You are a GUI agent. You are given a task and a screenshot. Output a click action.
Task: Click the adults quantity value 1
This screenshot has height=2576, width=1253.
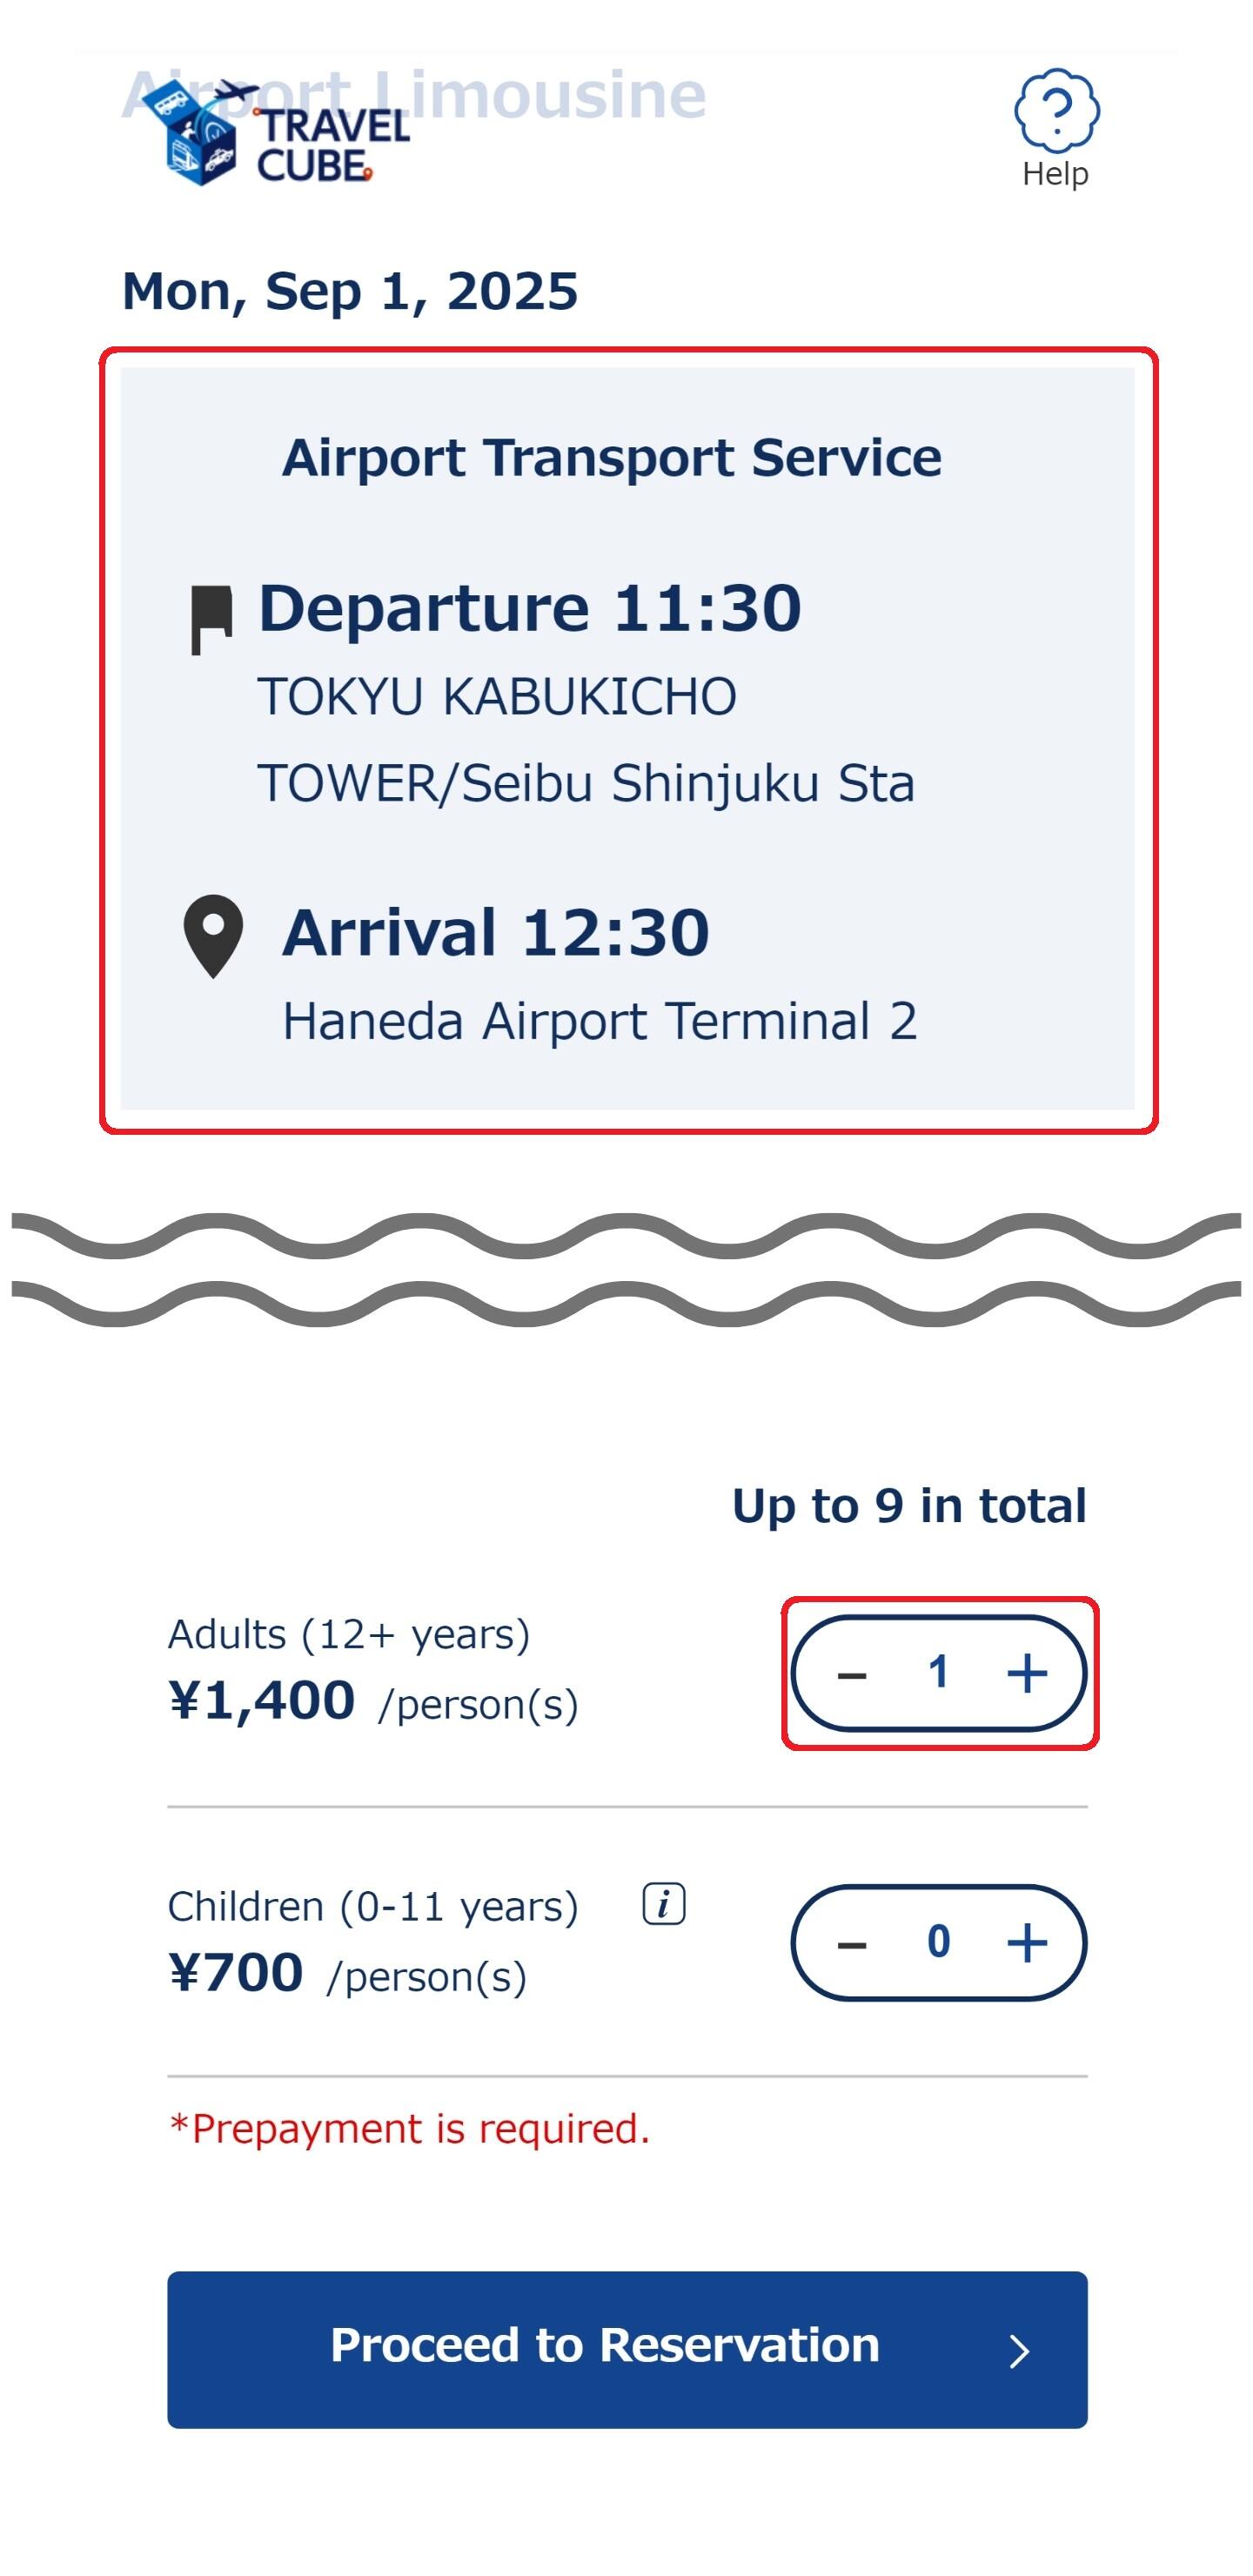click(x=938, y=1672)
